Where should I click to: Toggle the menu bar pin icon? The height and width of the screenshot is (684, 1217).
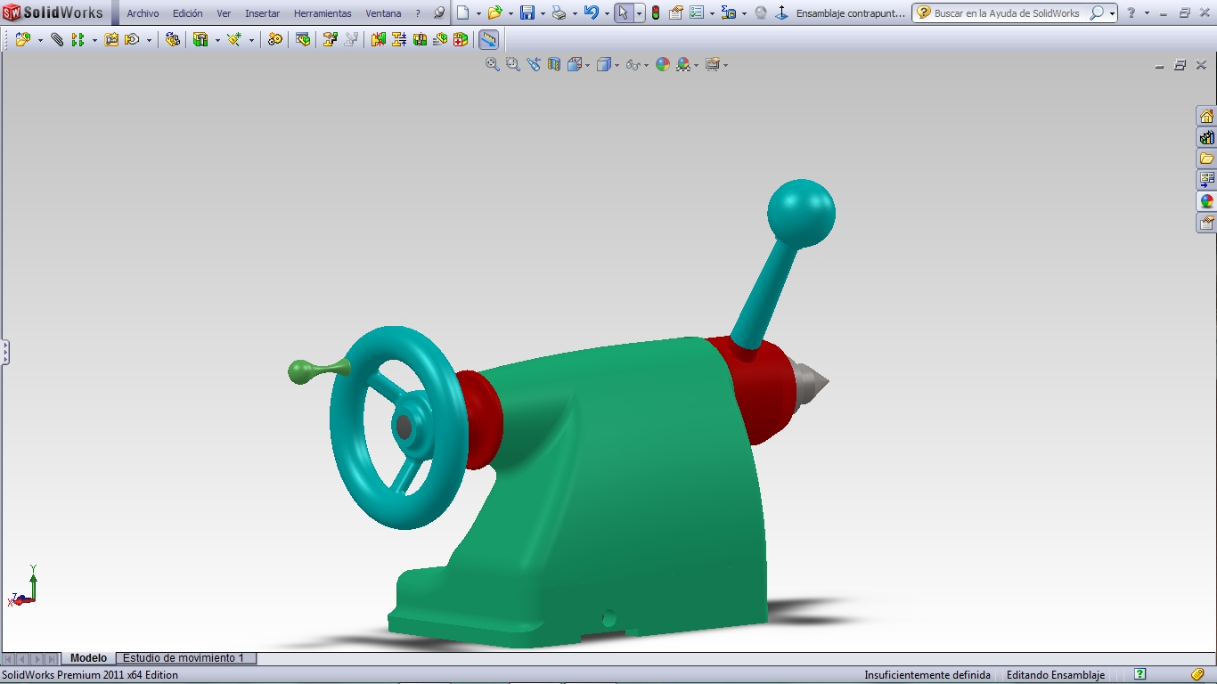(438, 13)
